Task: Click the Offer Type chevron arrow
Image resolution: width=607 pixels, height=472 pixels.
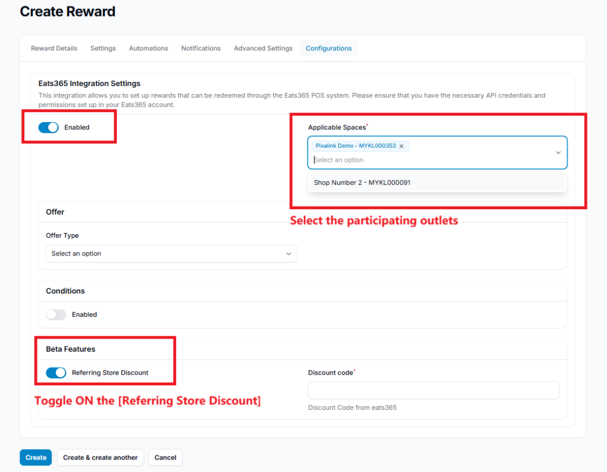Action: (x=289, y=254)
